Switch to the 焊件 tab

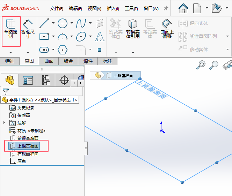[x=88, y=61]
